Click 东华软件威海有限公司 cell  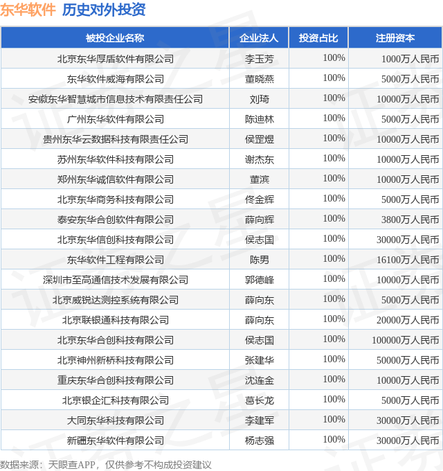116,79
